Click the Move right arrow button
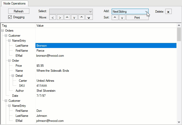This screenshot has height=125, width=182. point(60,18)
